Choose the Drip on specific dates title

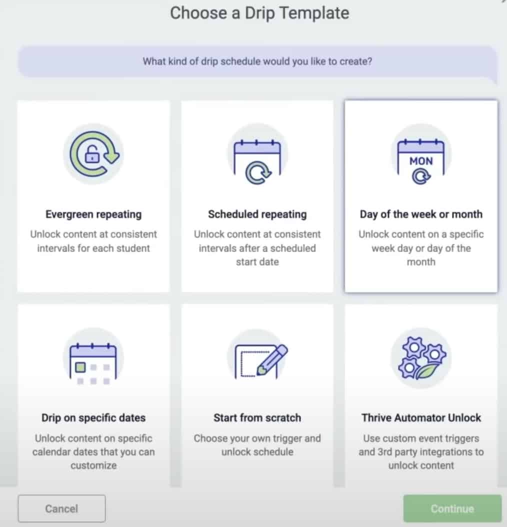(x=93, y=418)
